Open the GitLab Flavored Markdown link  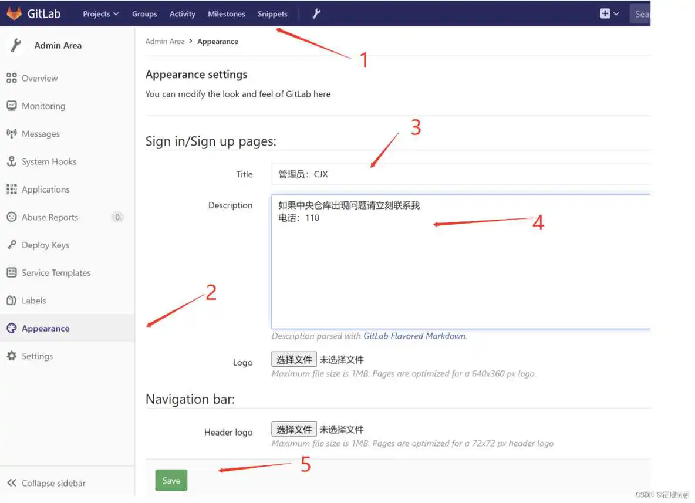[414, 336]
